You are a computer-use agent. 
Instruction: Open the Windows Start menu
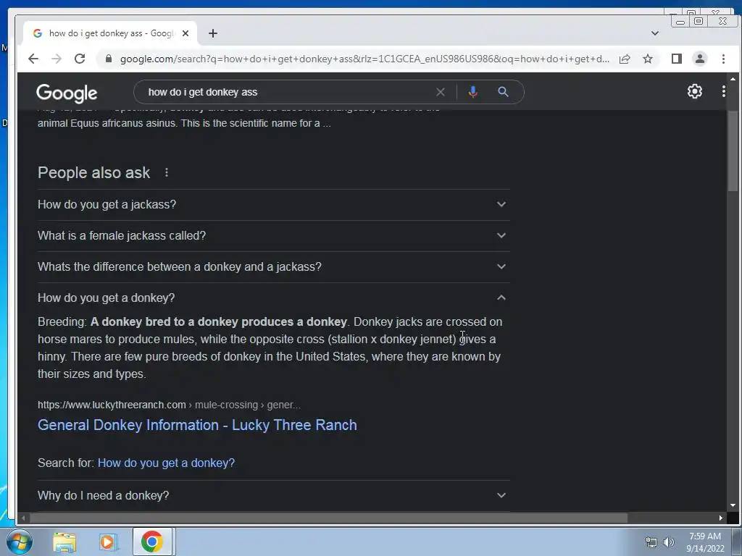click(x=19, y=542)
